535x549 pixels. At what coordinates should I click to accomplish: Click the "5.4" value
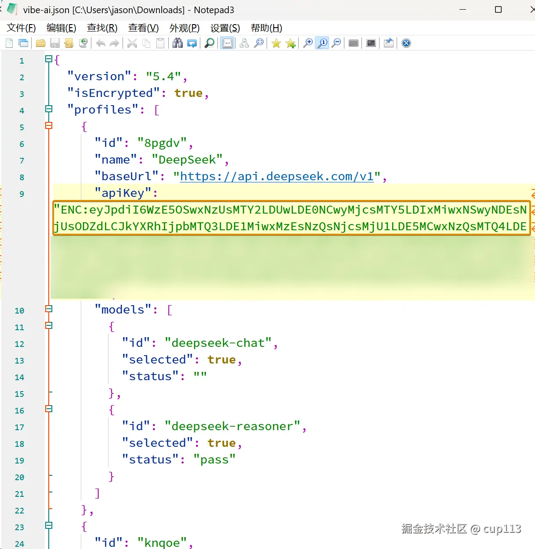click(x=163, y=76)
